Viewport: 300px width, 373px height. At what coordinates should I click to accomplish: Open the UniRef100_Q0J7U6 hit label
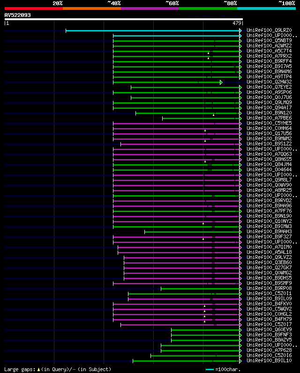(x=269, y=97)
